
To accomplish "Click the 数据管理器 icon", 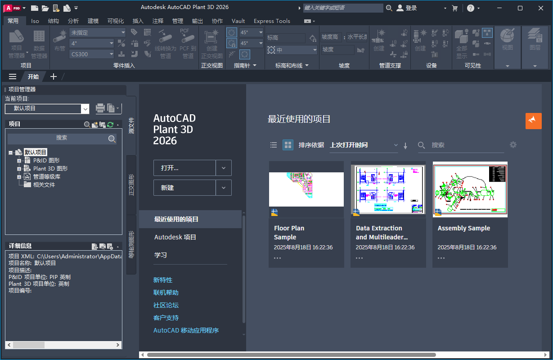I will click(39, 41).
